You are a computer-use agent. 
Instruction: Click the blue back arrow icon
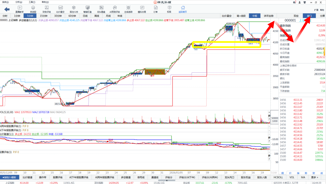coord(7,9)
